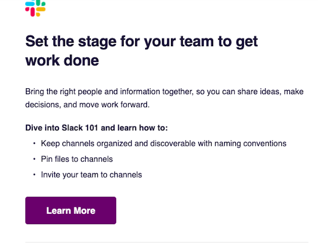Click the bullet dot before "Keep channels organized"

pyautogui.click(x=34, y=143)
